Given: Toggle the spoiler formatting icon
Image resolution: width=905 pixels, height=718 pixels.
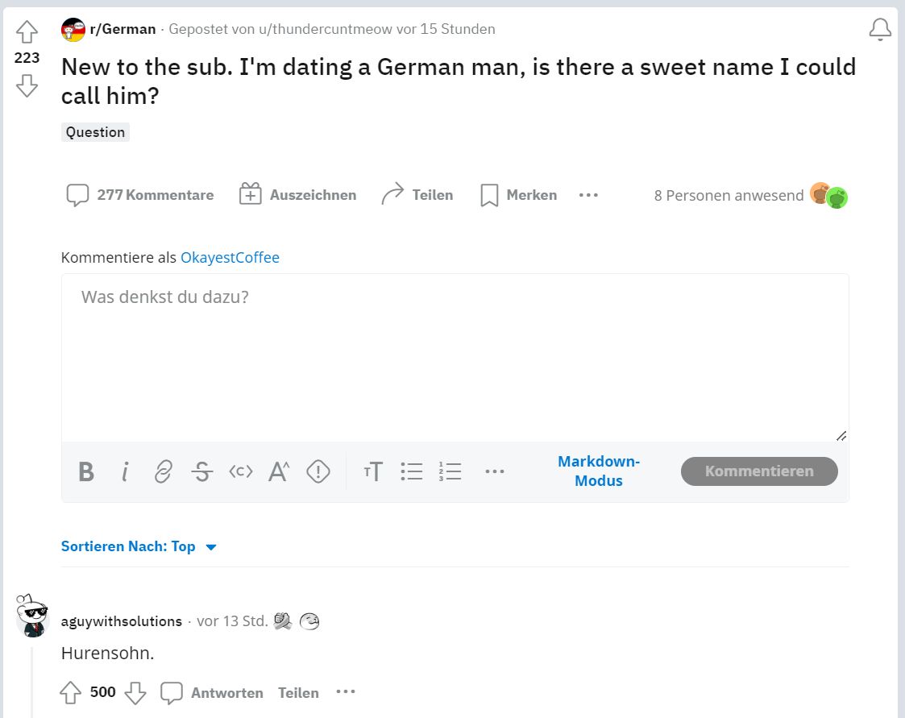Looking at the screenshot, I should [318, 471].
